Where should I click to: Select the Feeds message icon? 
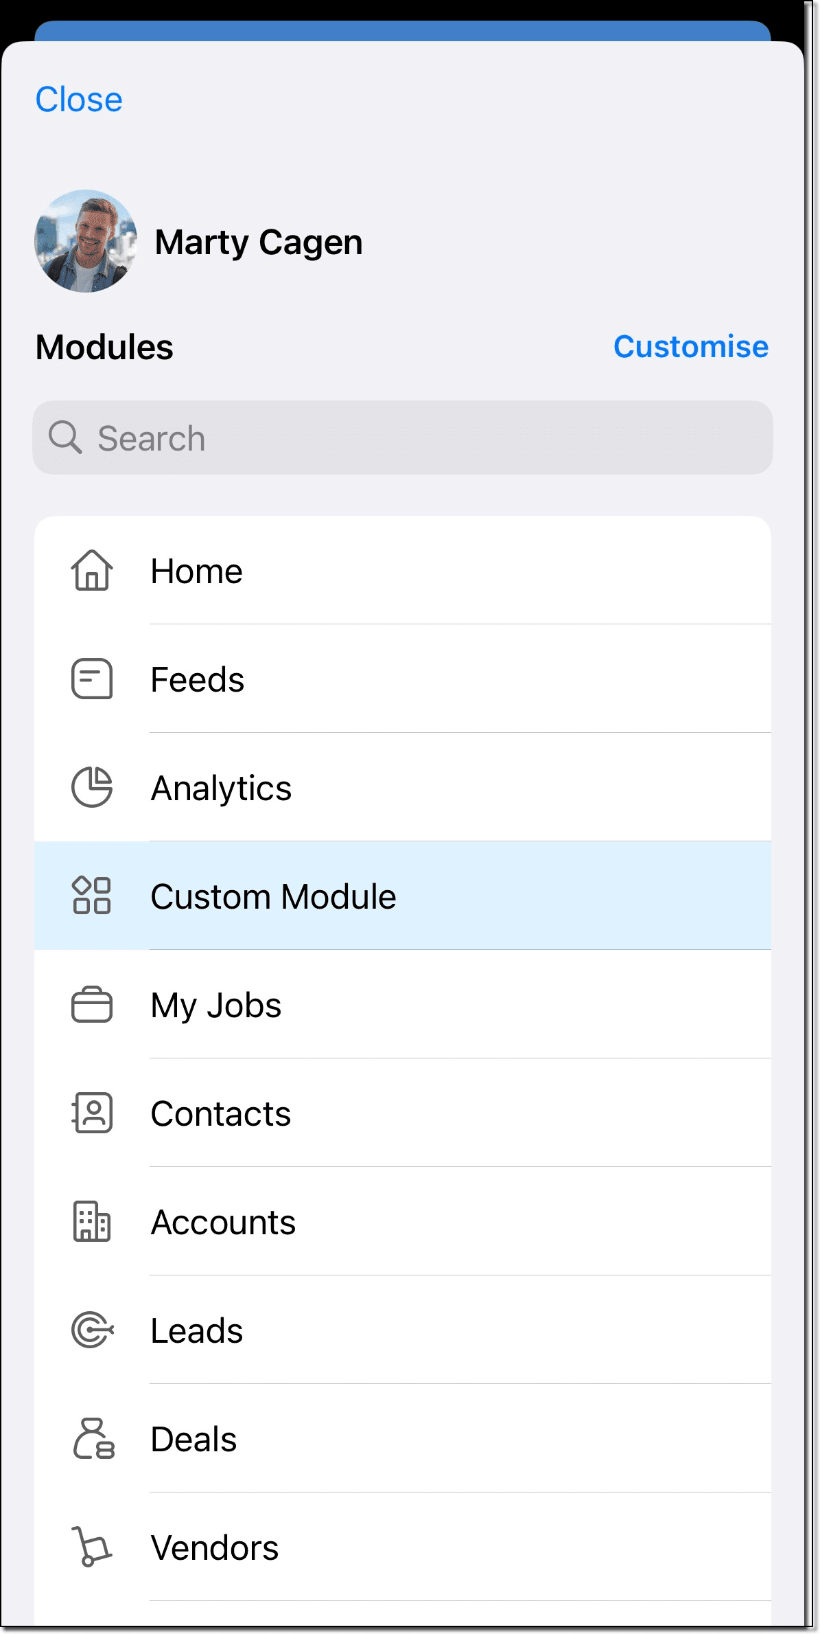coord(92,679)
